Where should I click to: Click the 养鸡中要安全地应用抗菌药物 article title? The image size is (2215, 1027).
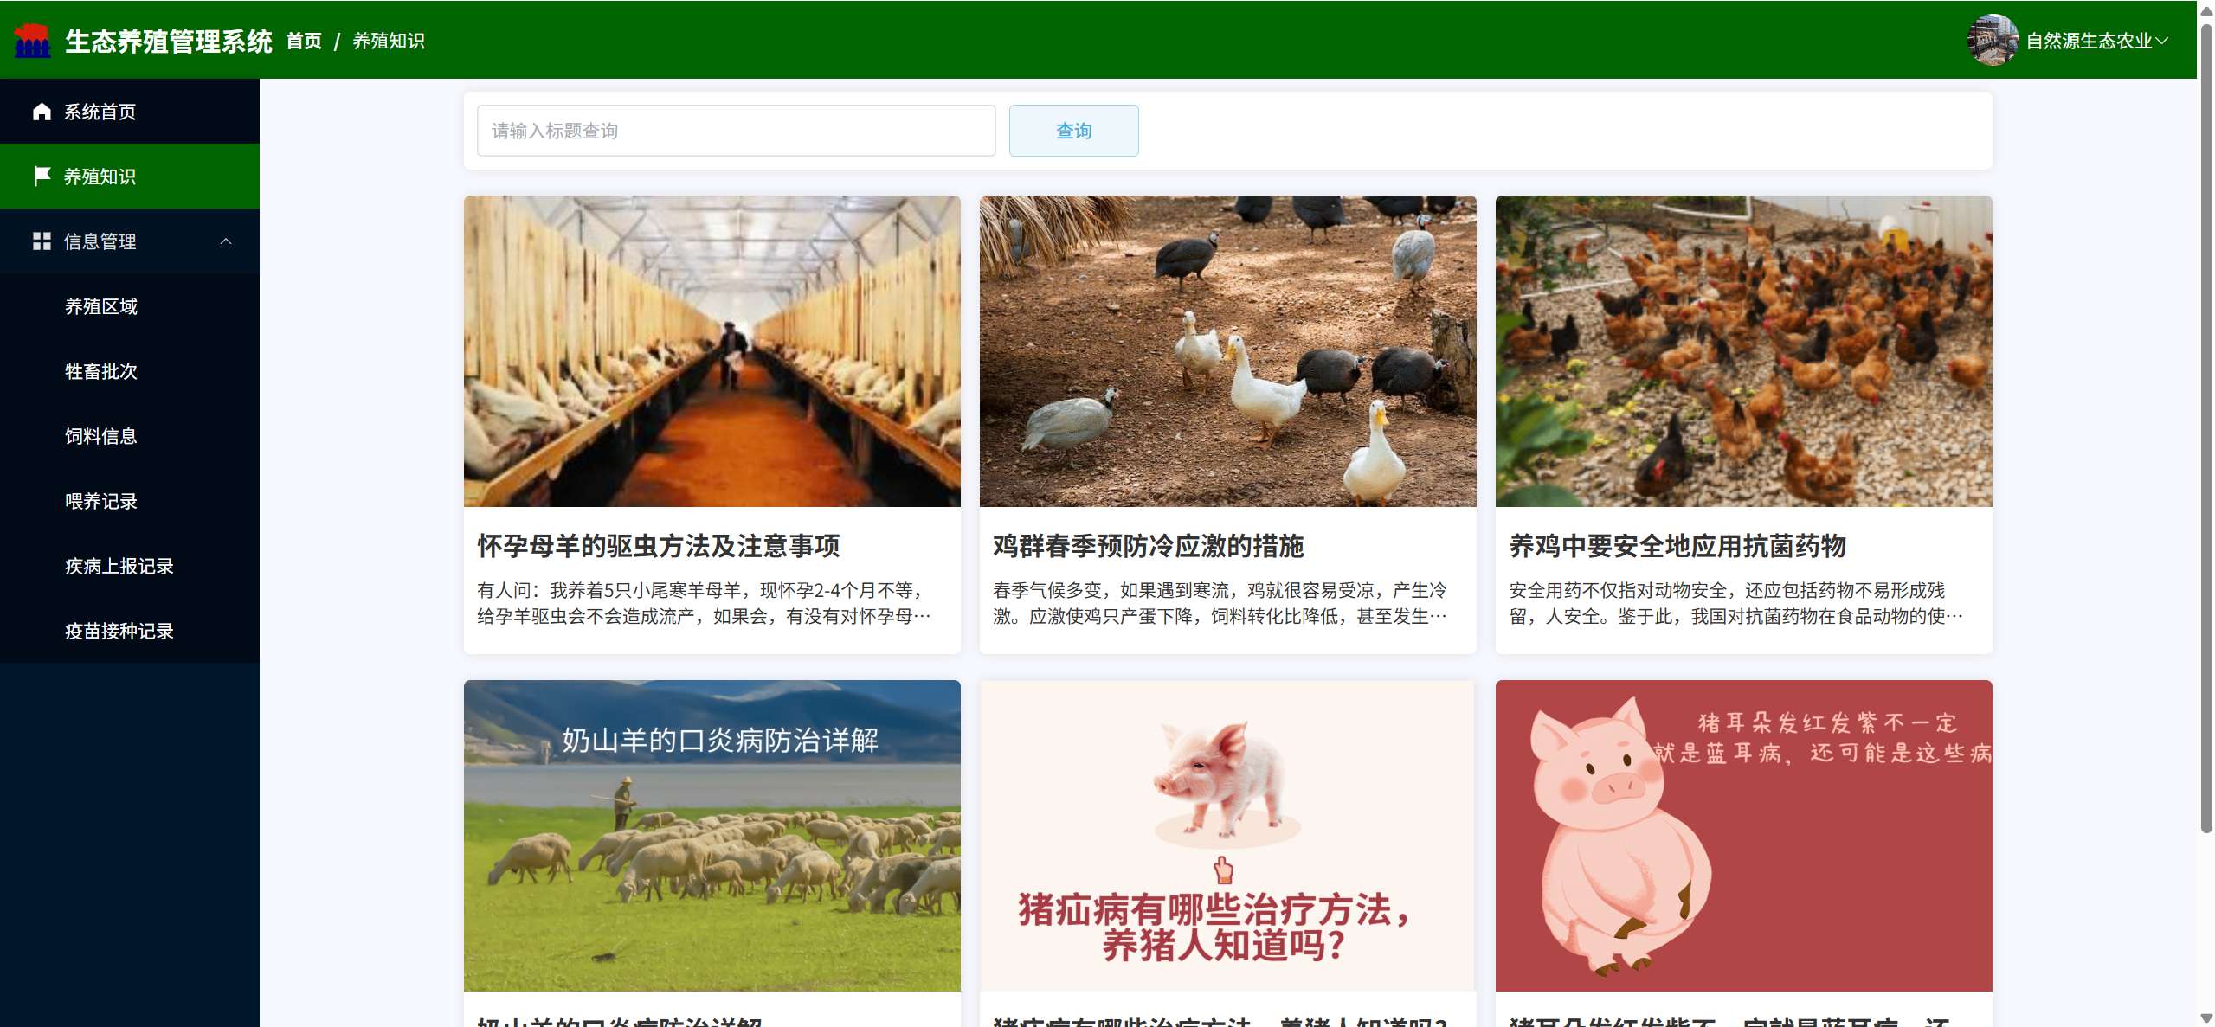click(1677, 546)
